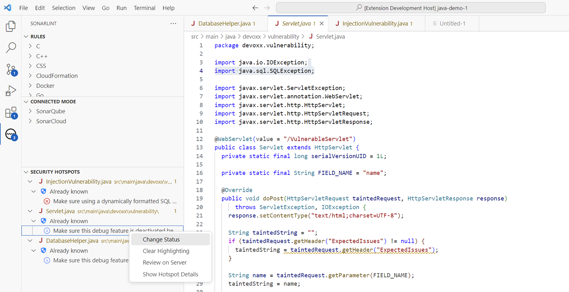Collapse the Servlet.java hotspot file node
This screenshot has height=292, width=569.
[30, 211]
